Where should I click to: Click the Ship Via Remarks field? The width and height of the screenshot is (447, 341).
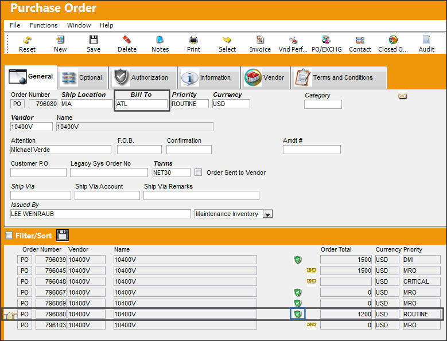pos(201,195)
